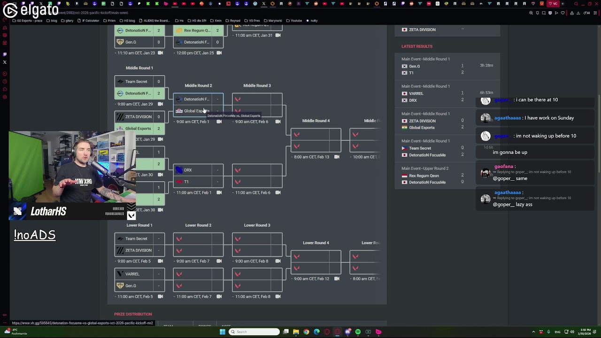Click the video icon next to 11:10 am CET, Jan 23

[161, 53]
